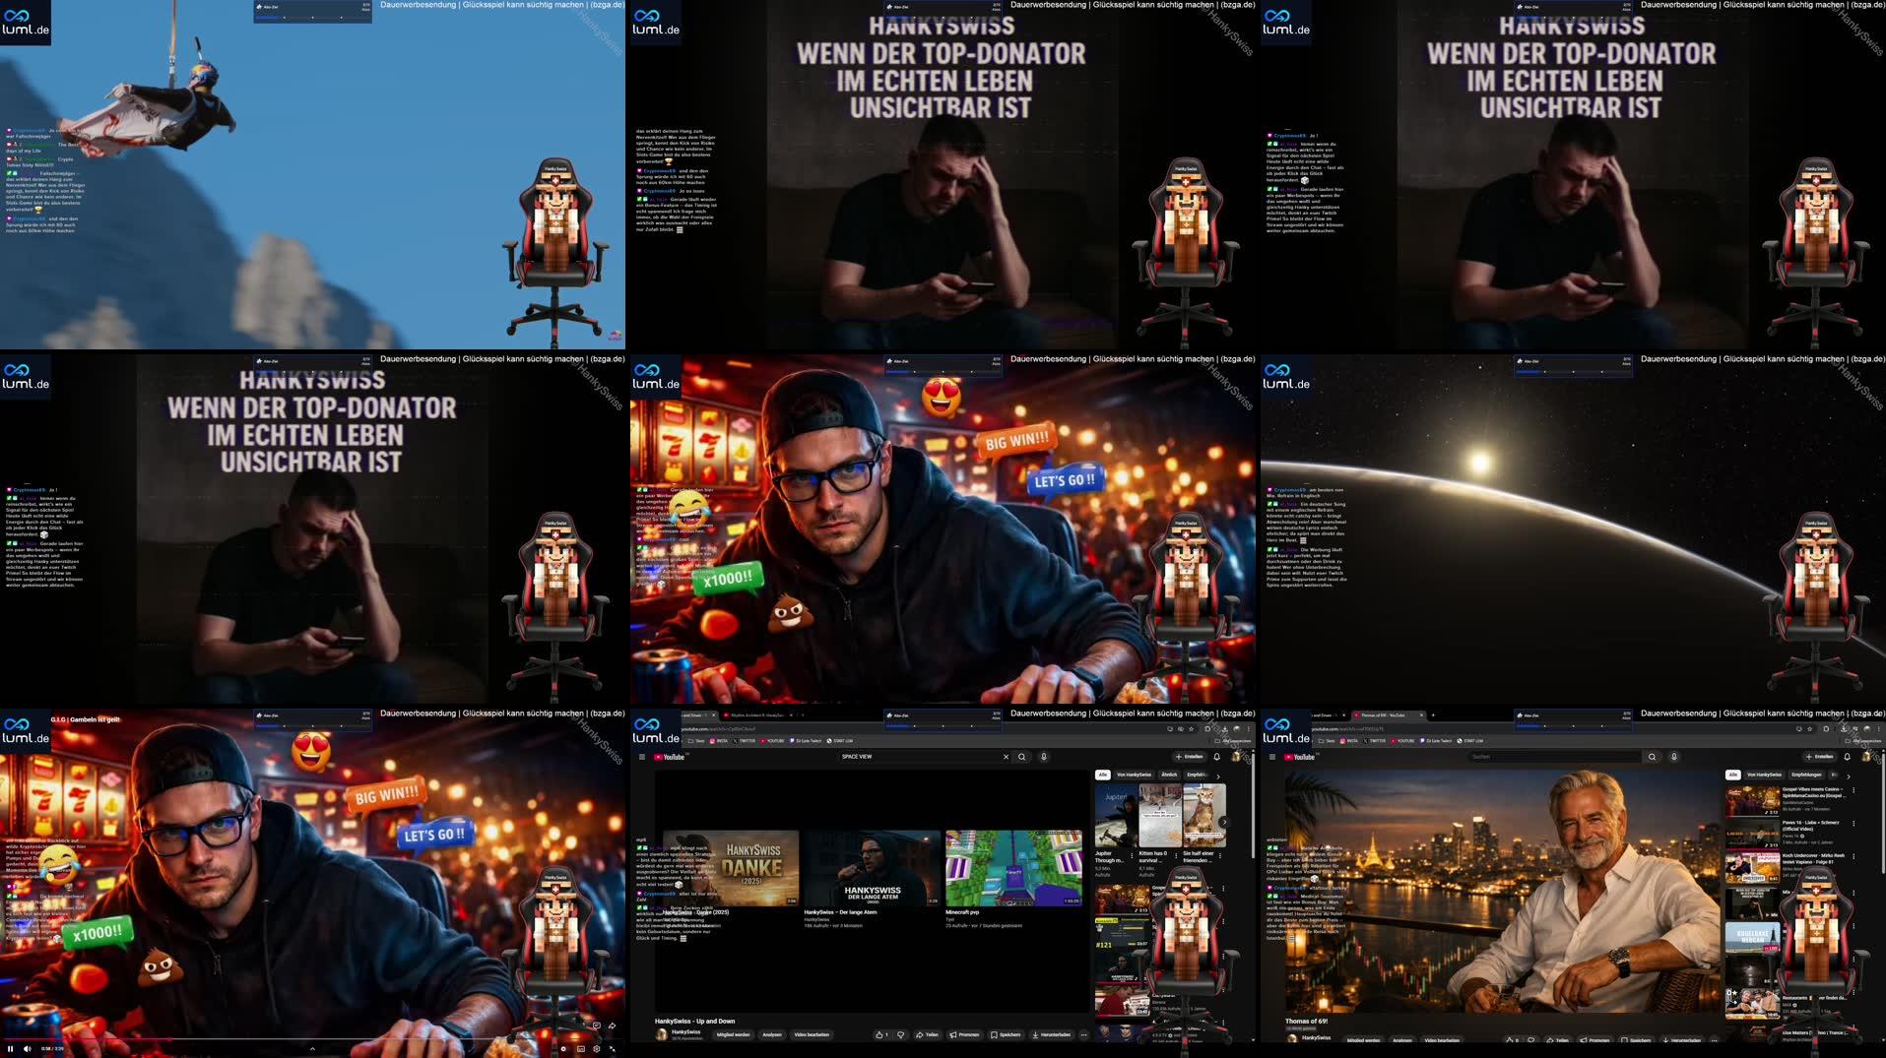Click search magnifier beside 'SPACE VIEW'

(1022, 757)
